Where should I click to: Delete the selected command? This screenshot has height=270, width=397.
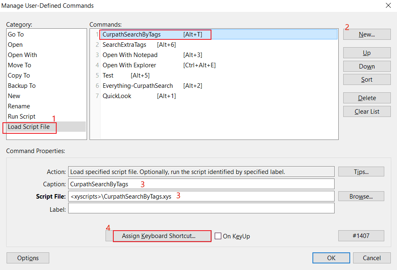click(367, 98)
